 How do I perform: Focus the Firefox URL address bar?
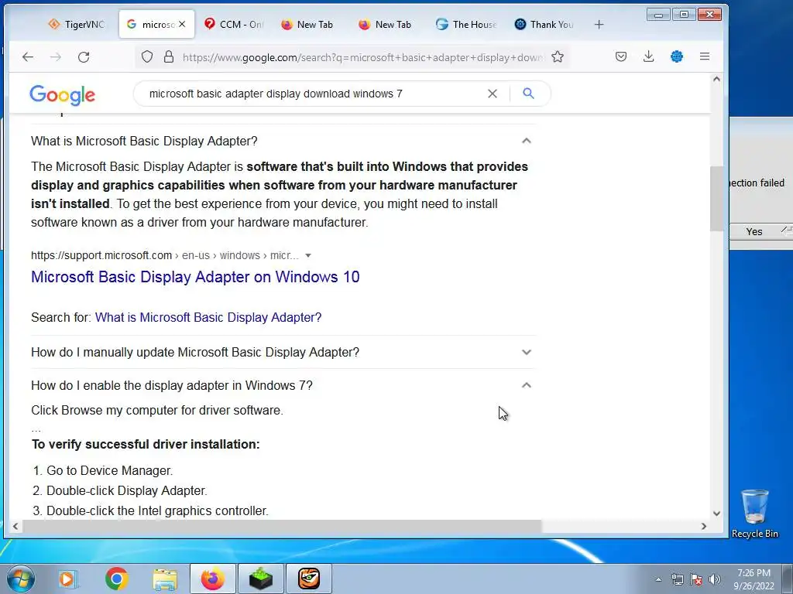coord(362,57)
